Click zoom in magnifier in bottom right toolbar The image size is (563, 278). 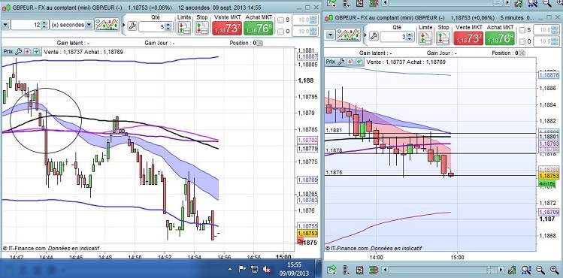pyautogui.click(x=554, y=270)
